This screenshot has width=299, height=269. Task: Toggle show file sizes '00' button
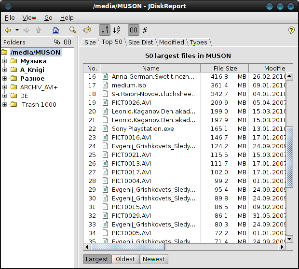133,30
